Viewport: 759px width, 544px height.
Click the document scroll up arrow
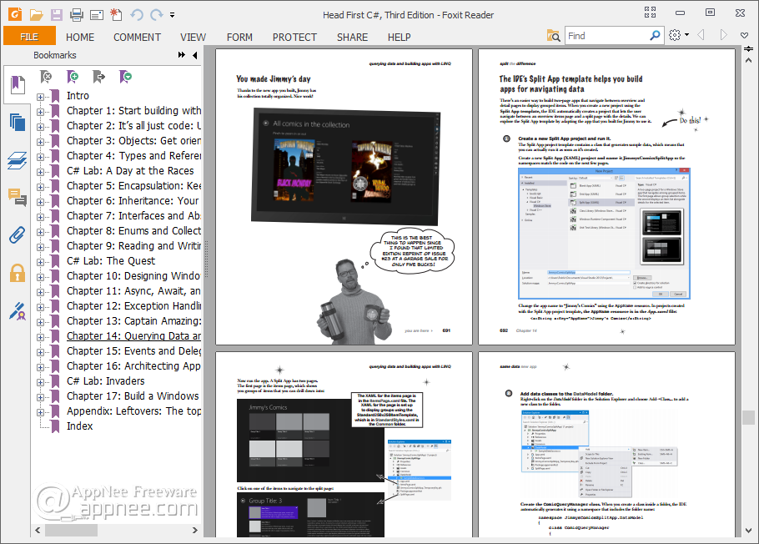coord(748,61)
